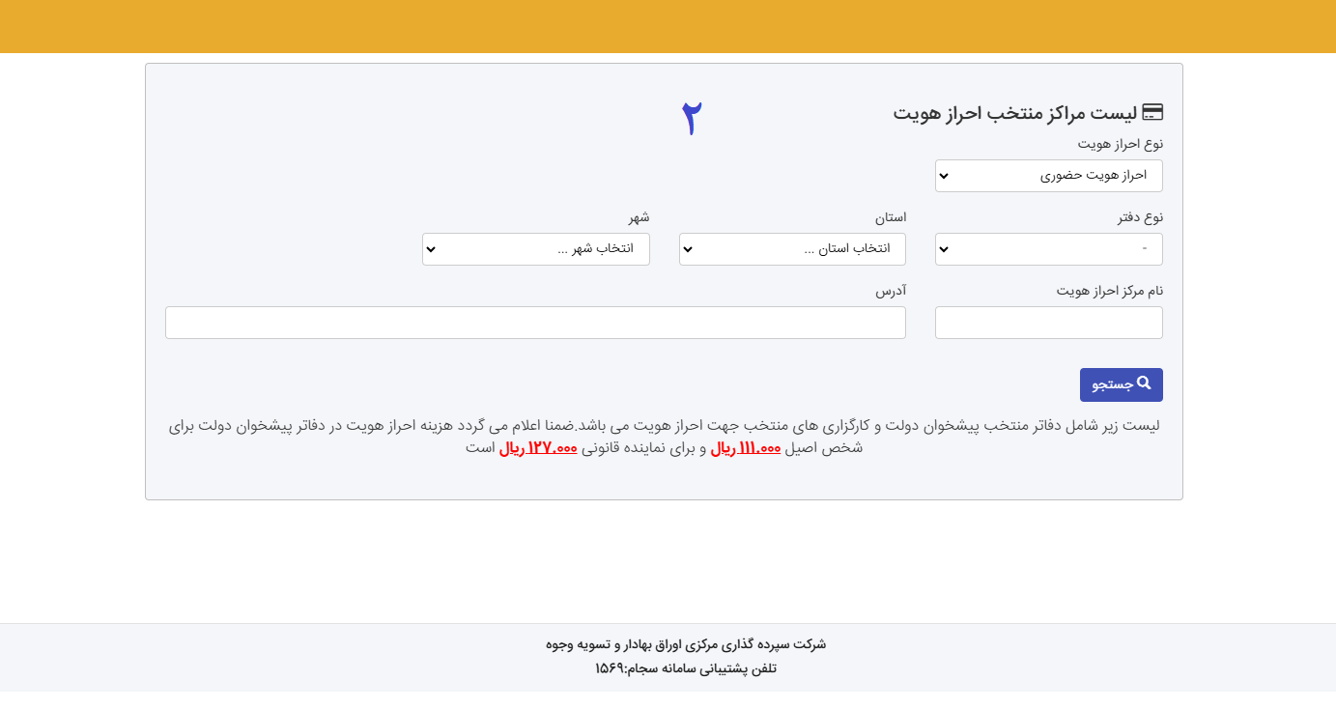Click inside the نام مرکز احراز هویت field
Viewport: 1336px width, 709px height.
[x=1048, y=322]
